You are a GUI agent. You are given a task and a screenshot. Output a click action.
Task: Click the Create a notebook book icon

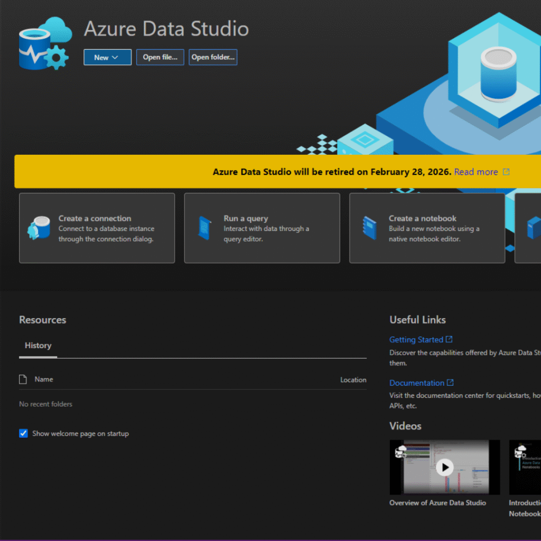click(x=369, y=228)
